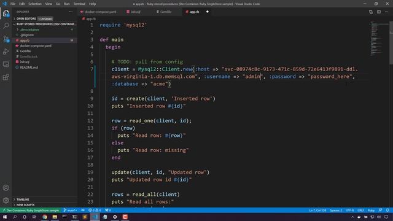393x221 pixels.
Task: Open Windows taskbar search
Action: [15, 217]
